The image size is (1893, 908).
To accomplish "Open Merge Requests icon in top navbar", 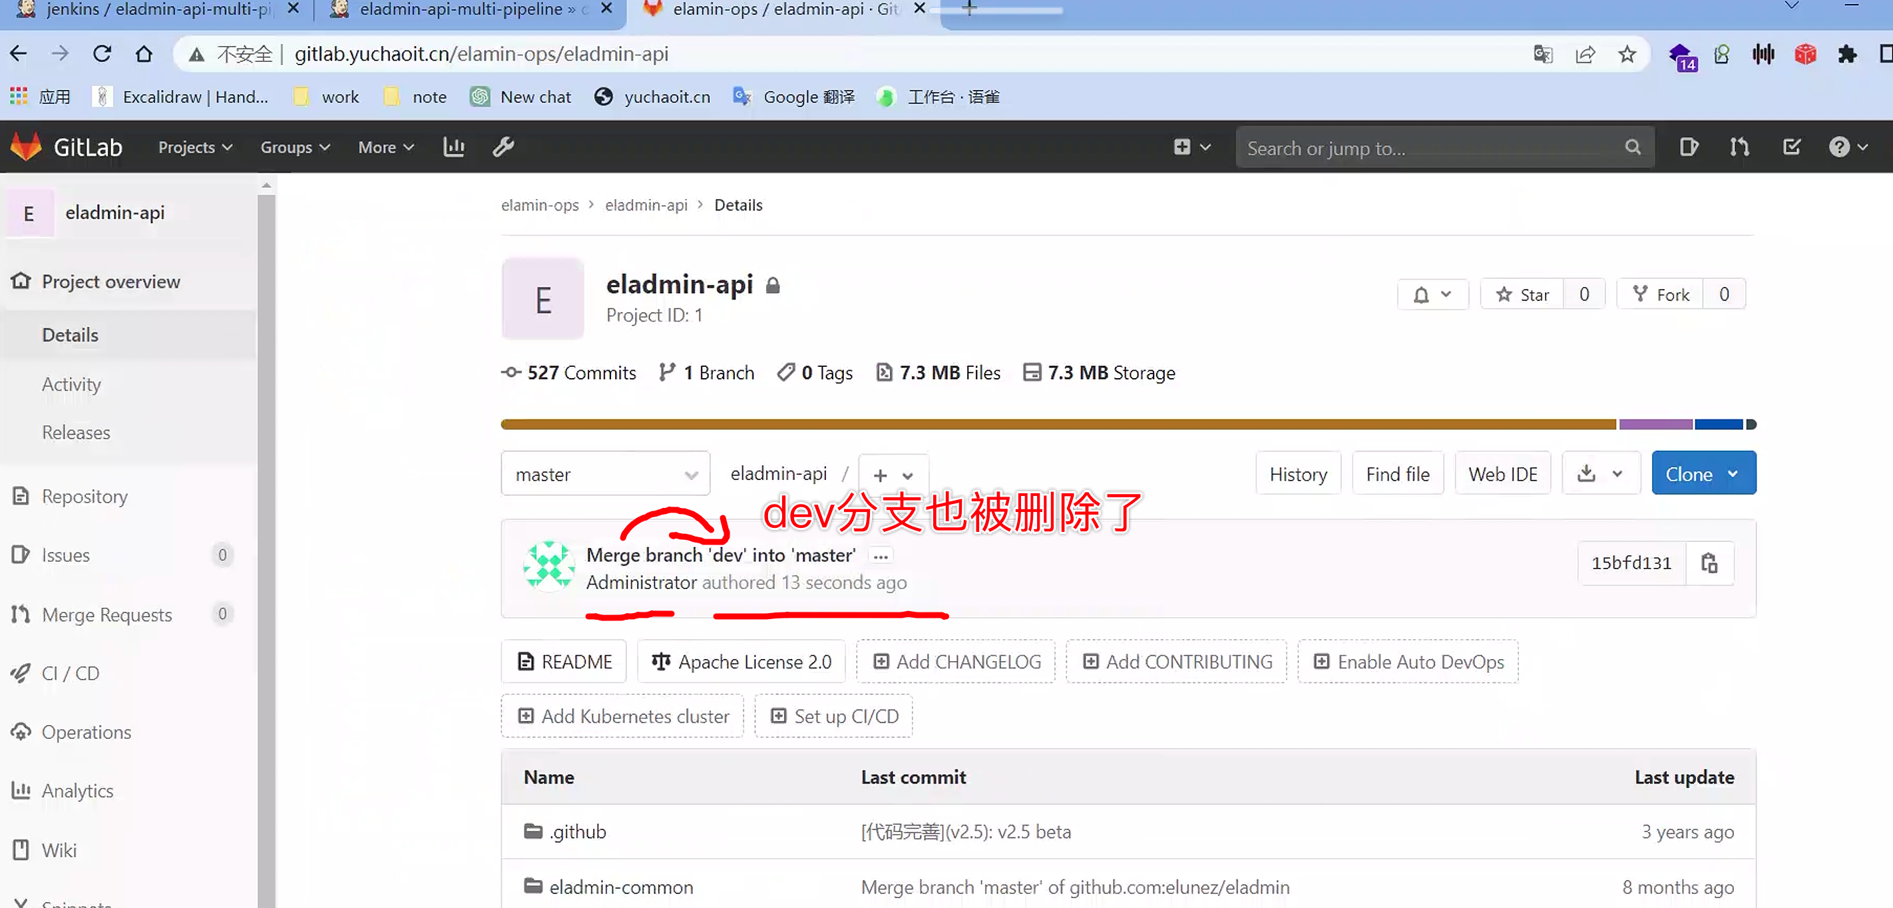I will 1739,147.
